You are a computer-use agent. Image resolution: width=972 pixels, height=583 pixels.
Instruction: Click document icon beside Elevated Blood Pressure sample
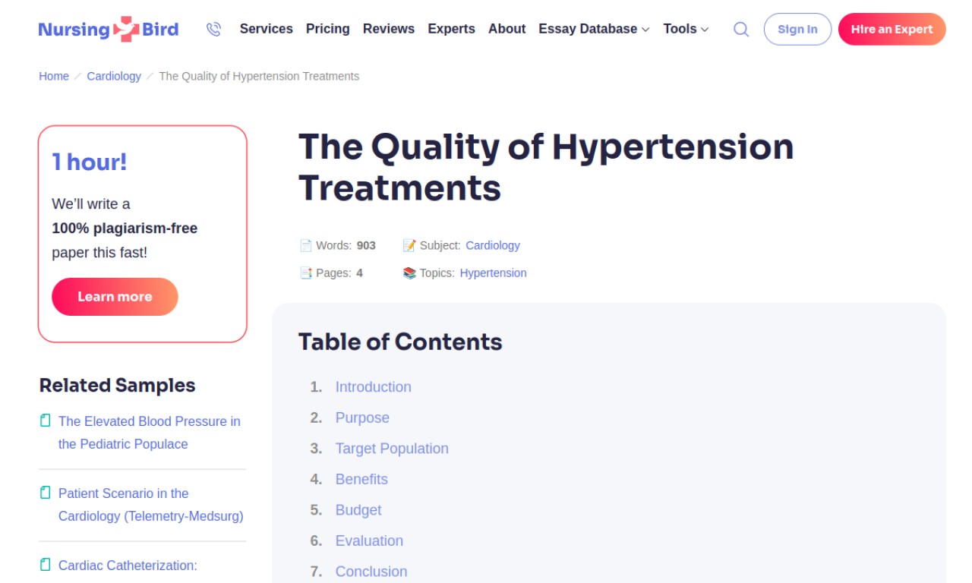(x=46, y=421)
